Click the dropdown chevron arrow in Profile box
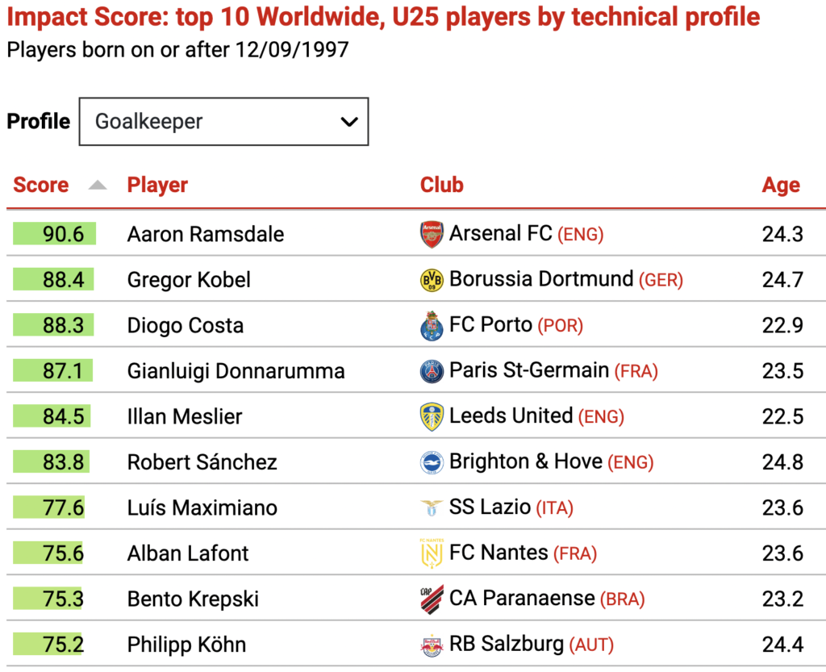Screen dimensions: 826x672 tap(349, 122)
